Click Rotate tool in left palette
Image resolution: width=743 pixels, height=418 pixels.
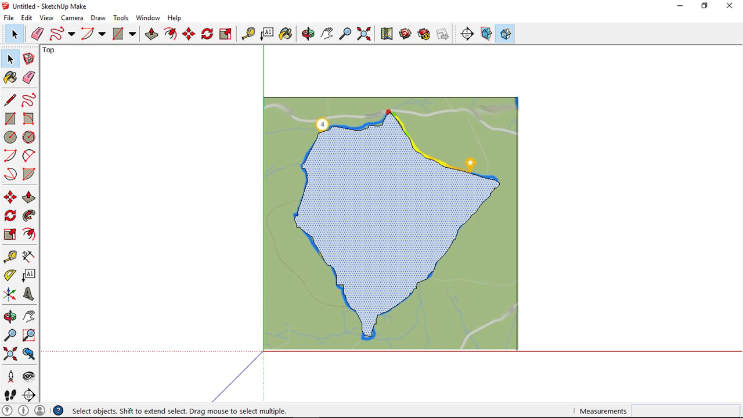coord(10,216)
